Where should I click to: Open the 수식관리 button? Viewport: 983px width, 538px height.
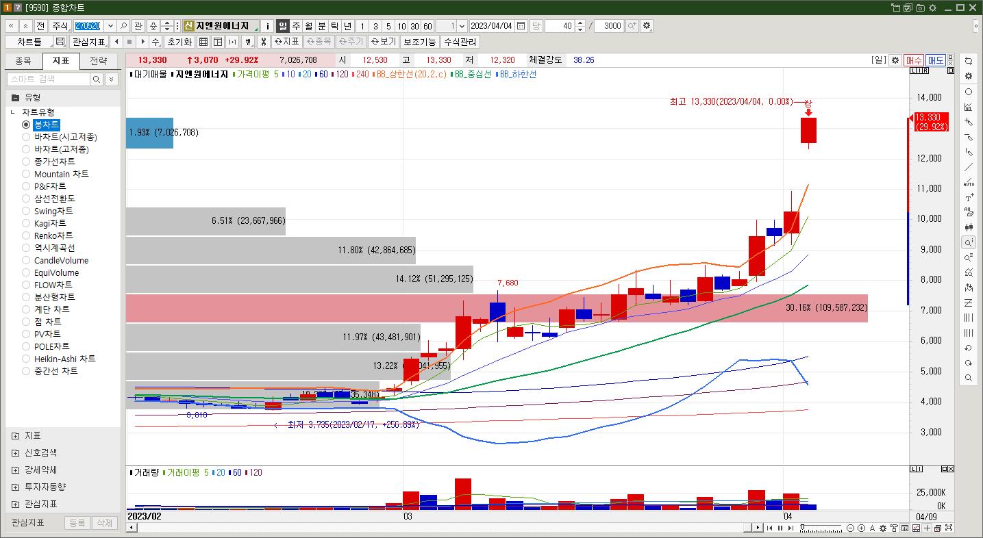[460, 42]
